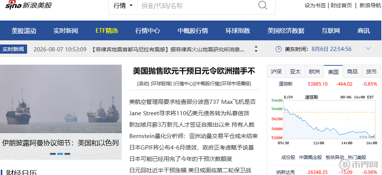Open the [滚动] link under headline
The image size is (382, 175).
[x=143, y=84]
